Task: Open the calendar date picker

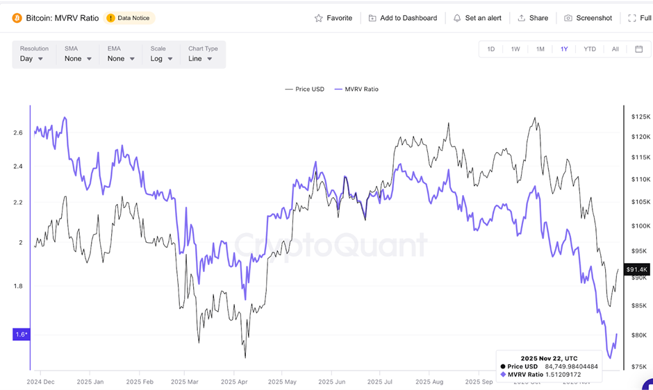Action: (x=638, y=49)
